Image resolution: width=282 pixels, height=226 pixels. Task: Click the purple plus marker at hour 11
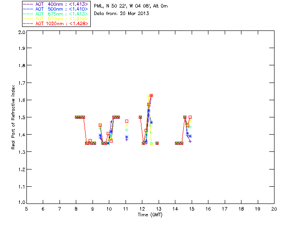126,139
